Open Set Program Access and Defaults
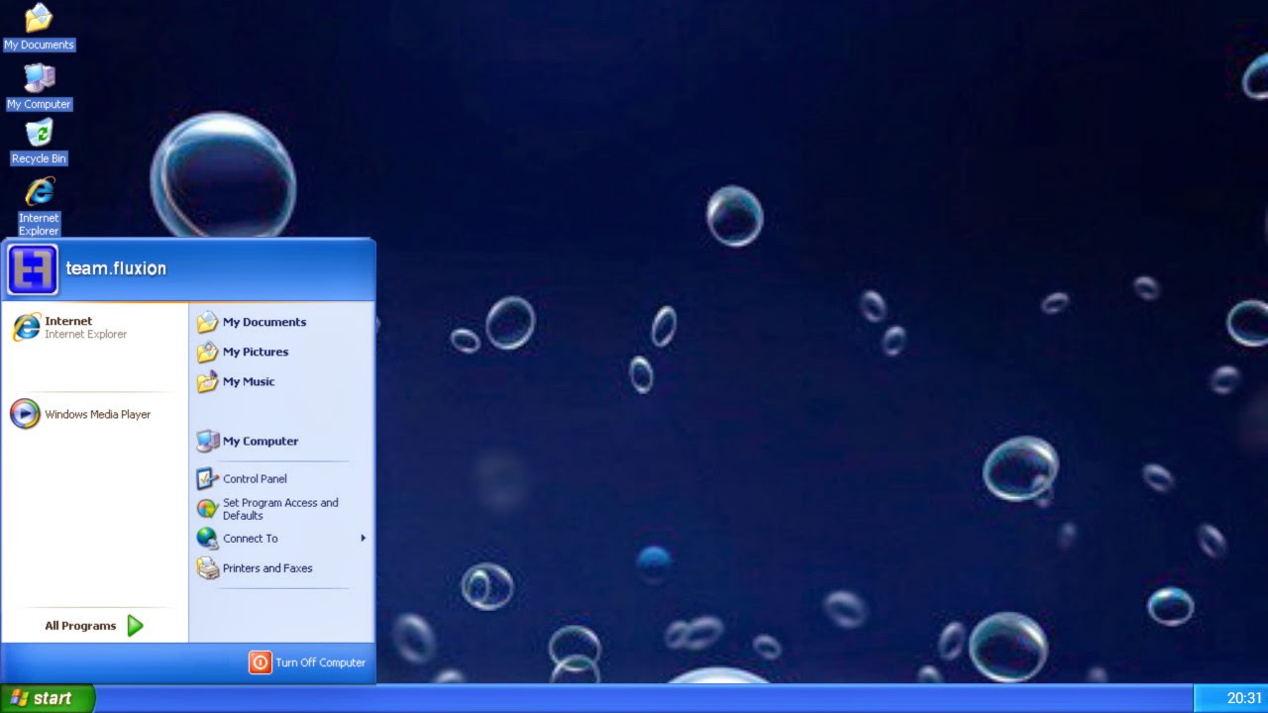 pos(279,508)
